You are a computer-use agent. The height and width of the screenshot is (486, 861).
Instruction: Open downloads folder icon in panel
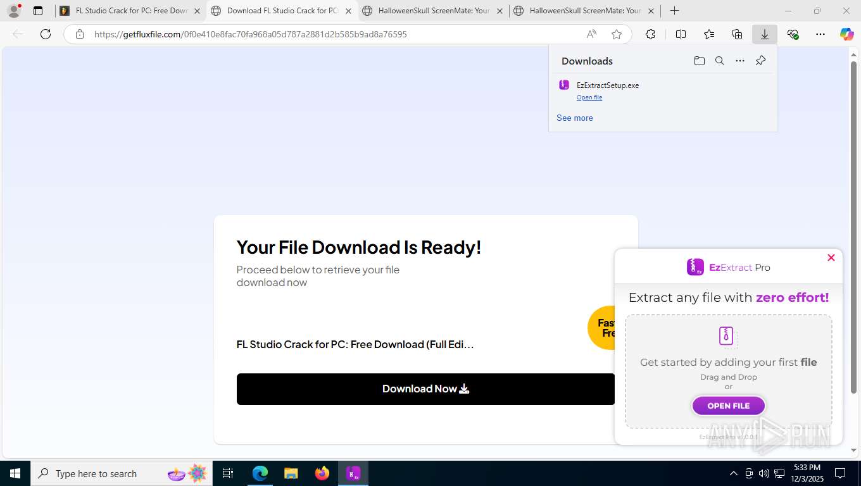(699, 61)
